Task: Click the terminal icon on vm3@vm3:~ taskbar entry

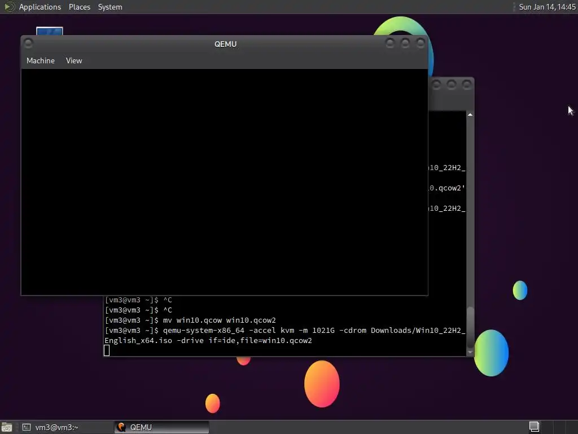Action: tap(27, 427)
